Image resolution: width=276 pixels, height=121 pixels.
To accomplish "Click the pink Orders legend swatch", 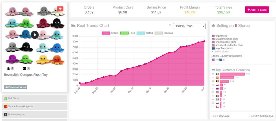I will point(106,33).
